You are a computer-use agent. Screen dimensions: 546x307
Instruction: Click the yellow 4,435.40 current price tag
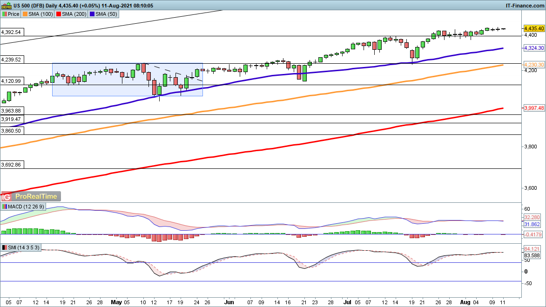click(534, 28)
